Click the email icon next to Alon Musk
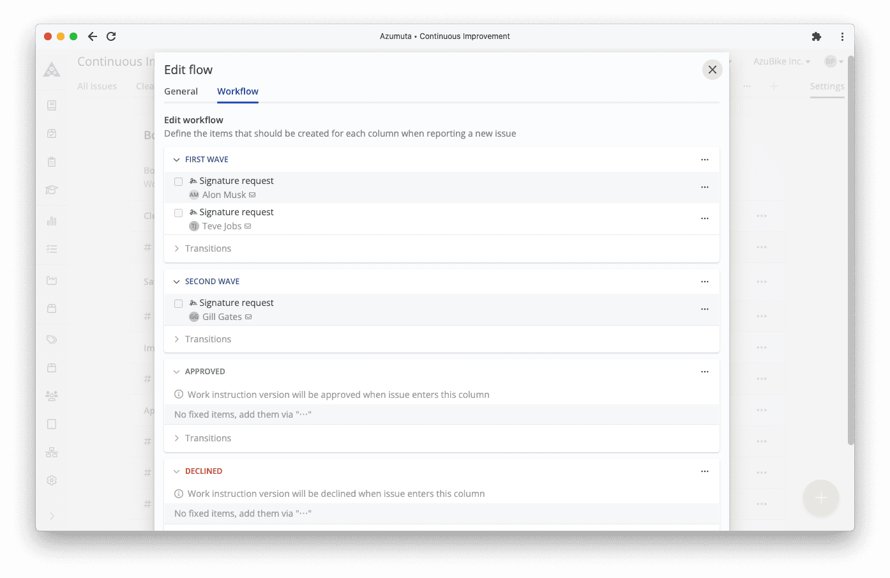The image size is (890, 578). pyautogui.click(x=252, y=194)
